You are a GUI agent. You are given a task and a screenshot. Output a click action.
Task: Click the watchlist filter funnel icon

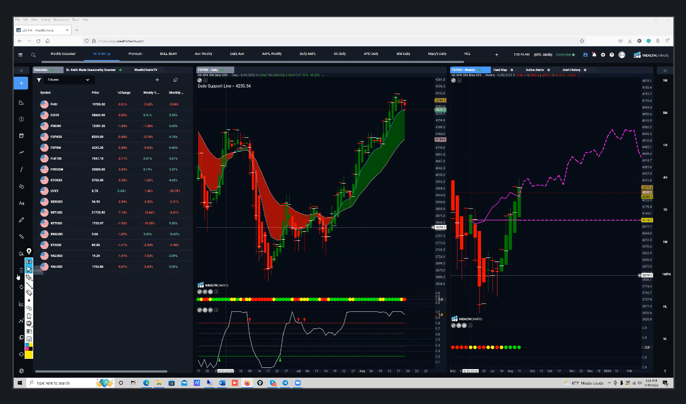coord(39,80)
